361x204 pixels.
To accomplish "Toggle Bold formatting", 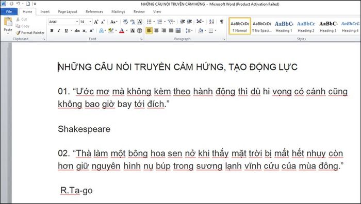I will pyautogui.click(x=52, y=30).
